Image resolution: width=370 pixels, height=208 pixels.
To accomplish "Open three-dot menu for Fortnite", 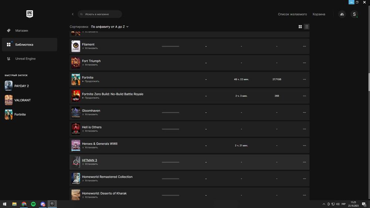I will tap(304, 79).
